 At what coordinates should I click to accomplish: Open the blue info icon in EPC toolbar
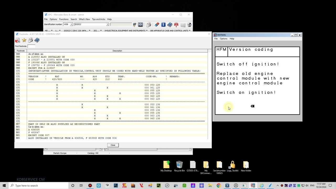coord(163,24)
